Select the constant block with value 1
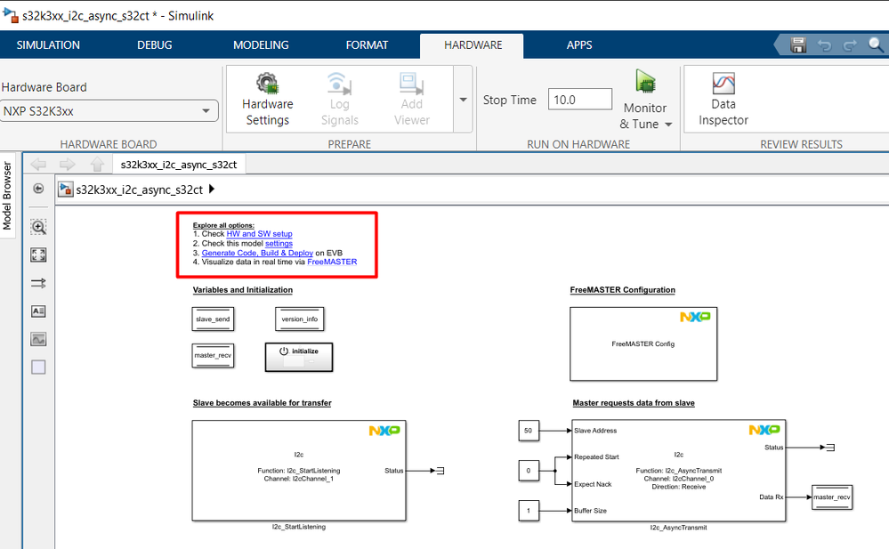The width and height of the screenshot is (889, 549). click(529, 511)
